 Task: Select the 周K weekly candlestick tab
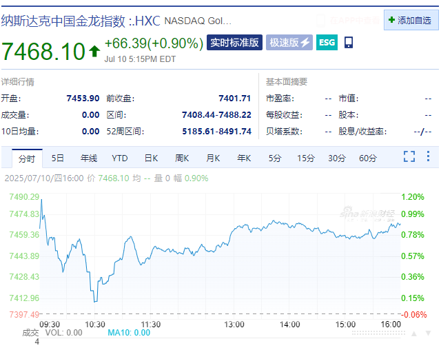coord(182,158)
